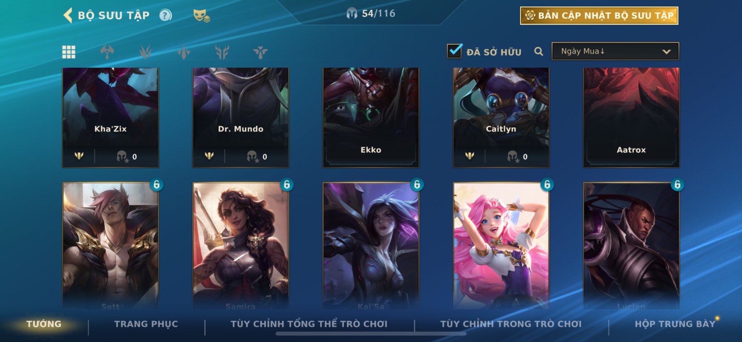Select the Tùy Chỉnh Tổng Thể Trò Chơi tab
Viewport: 742px width, 342px height.
click(309, 324)
